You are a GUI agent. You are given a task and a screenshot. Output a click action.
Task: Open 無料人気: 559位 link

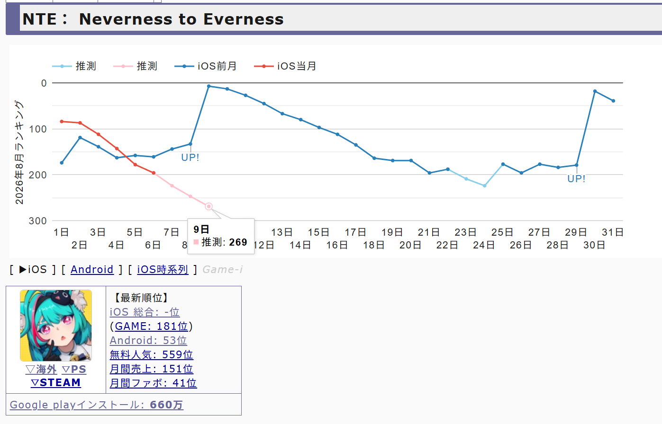click(151, 355)
